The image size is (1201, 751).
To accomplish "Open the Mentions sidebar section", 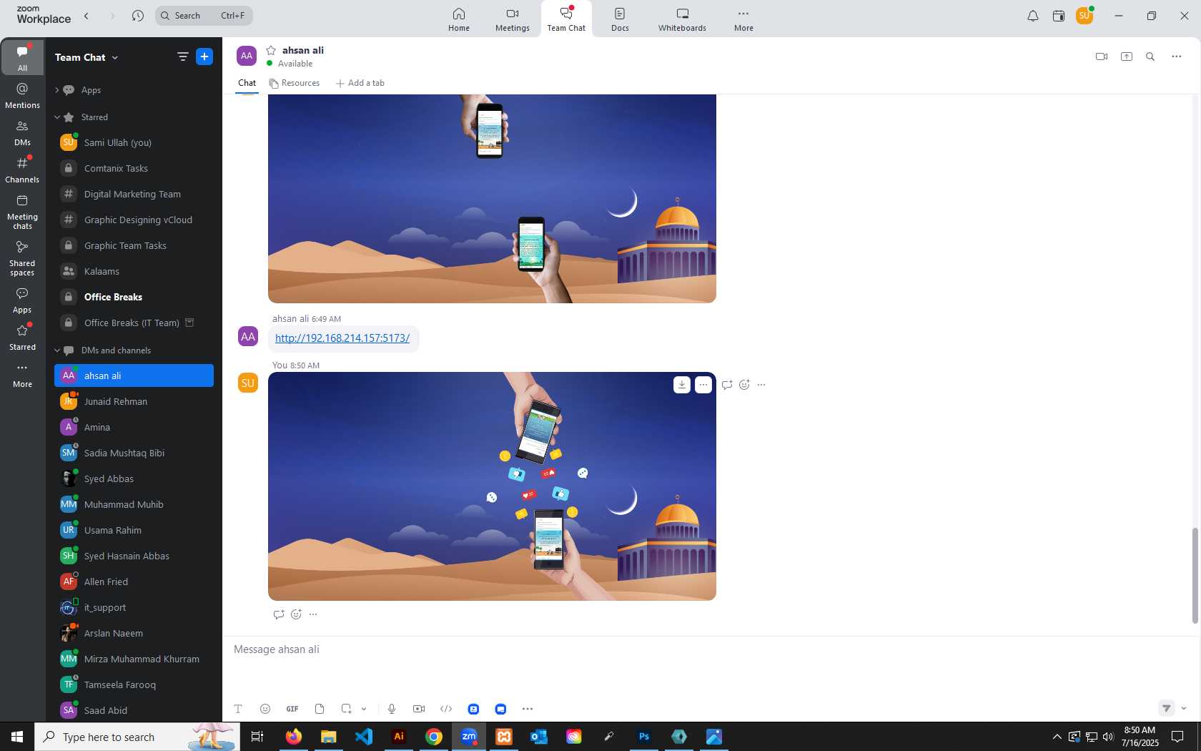I will point(22,95).
